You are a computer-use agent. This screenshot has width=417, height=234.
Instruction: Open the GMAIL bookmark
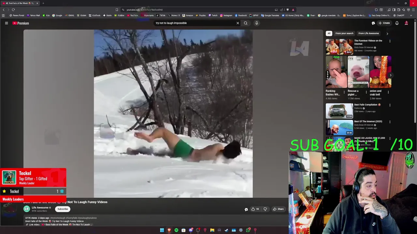tap(69, 15)
